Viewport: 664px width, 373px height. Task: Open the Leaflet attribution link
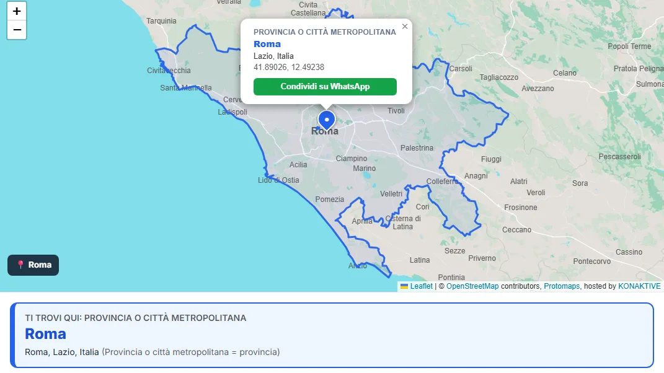click(x=421, y=286)
